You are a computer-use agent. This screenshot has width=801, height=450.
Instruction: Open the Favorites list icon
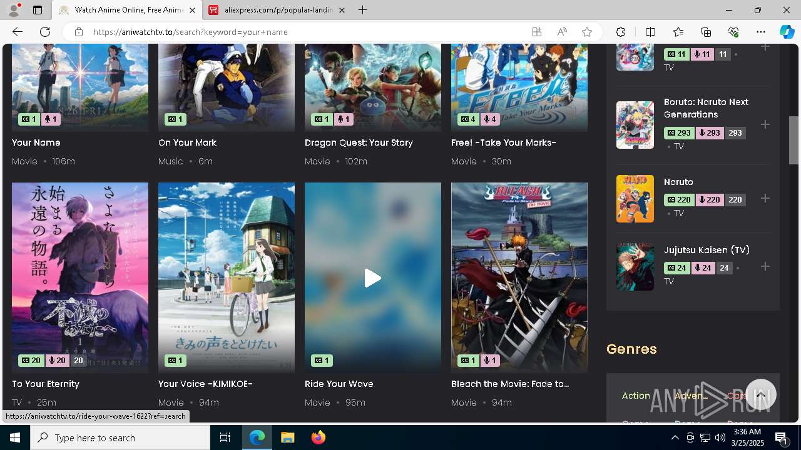pyautogui.click(x=678, y=32)
